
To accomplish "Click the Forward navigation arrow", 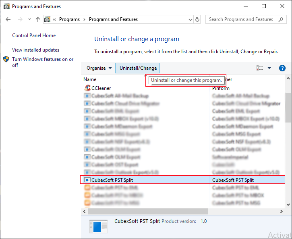I will point(20,19).
